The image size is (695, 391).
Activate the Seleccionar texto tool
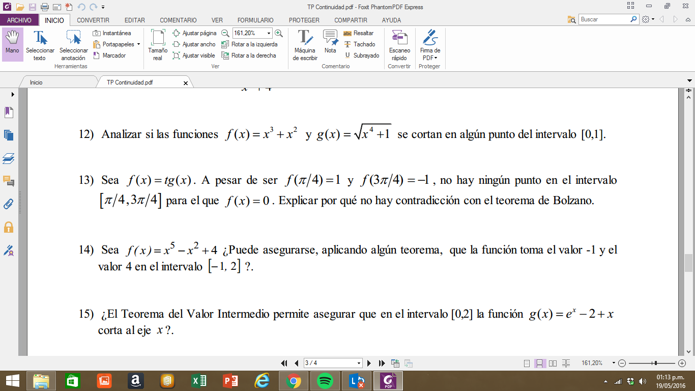point(40,45)
